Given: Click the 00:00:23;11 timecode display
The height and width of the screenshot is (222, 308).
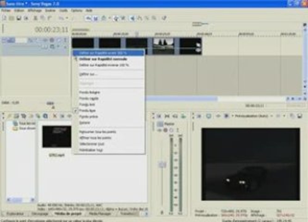Looking at the screenshot, I should point(51,30).
